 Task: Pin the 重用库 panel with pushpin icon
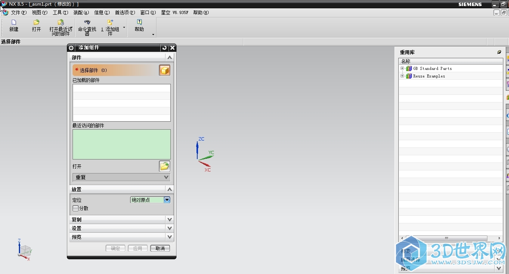point(499,52)
